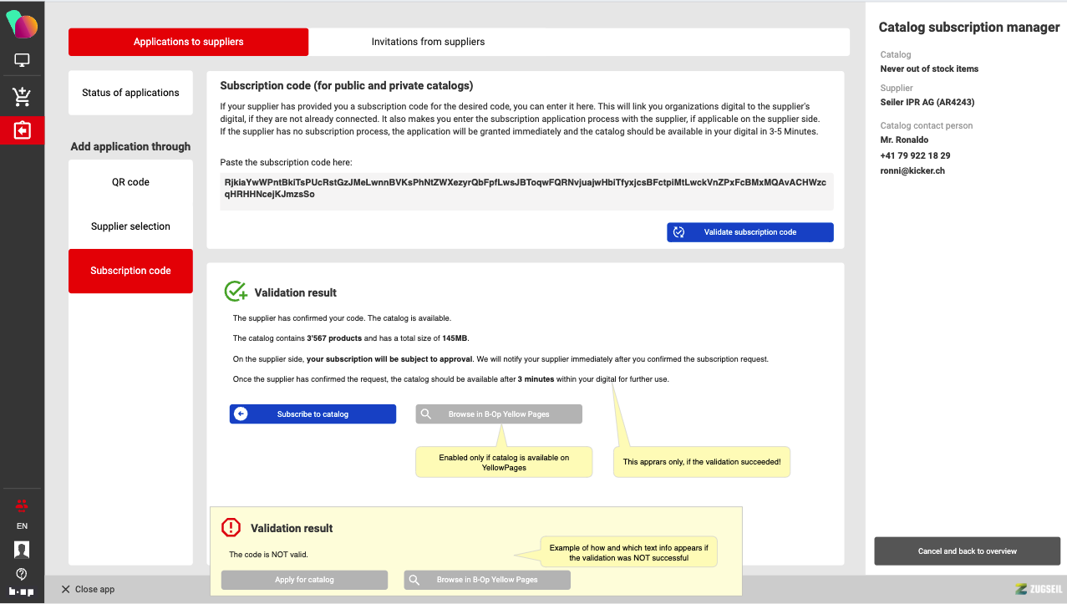Open the user profile avatar icon

(22, 549)
